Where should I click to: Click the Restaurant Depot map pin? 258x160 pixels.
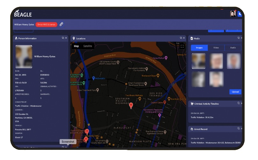click(158, 76)
